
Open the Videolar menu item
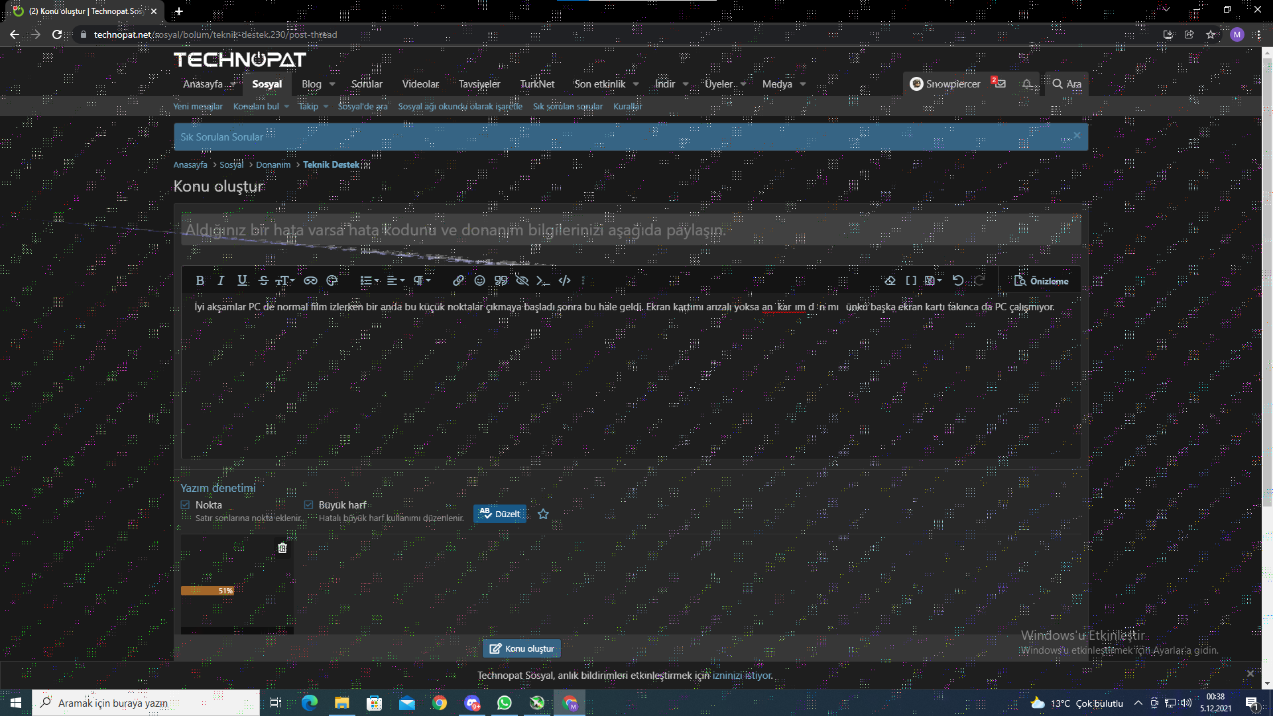(x=420, y=84)
